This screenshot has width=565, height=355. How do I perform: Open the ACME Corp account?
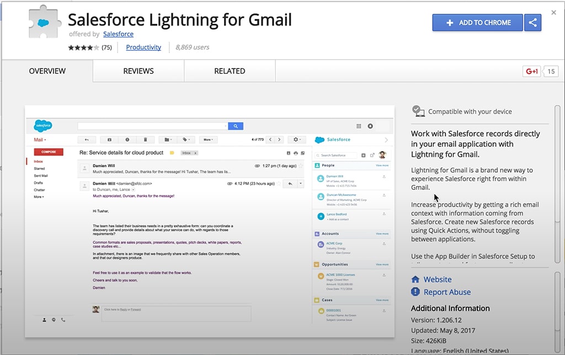point(334,243)
